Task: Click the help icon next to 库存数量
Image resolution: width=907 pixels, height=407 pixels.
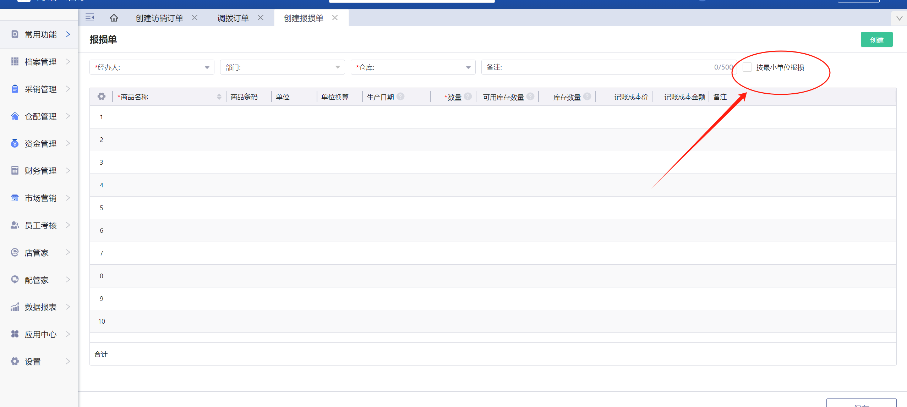Action: click(587, 97)
